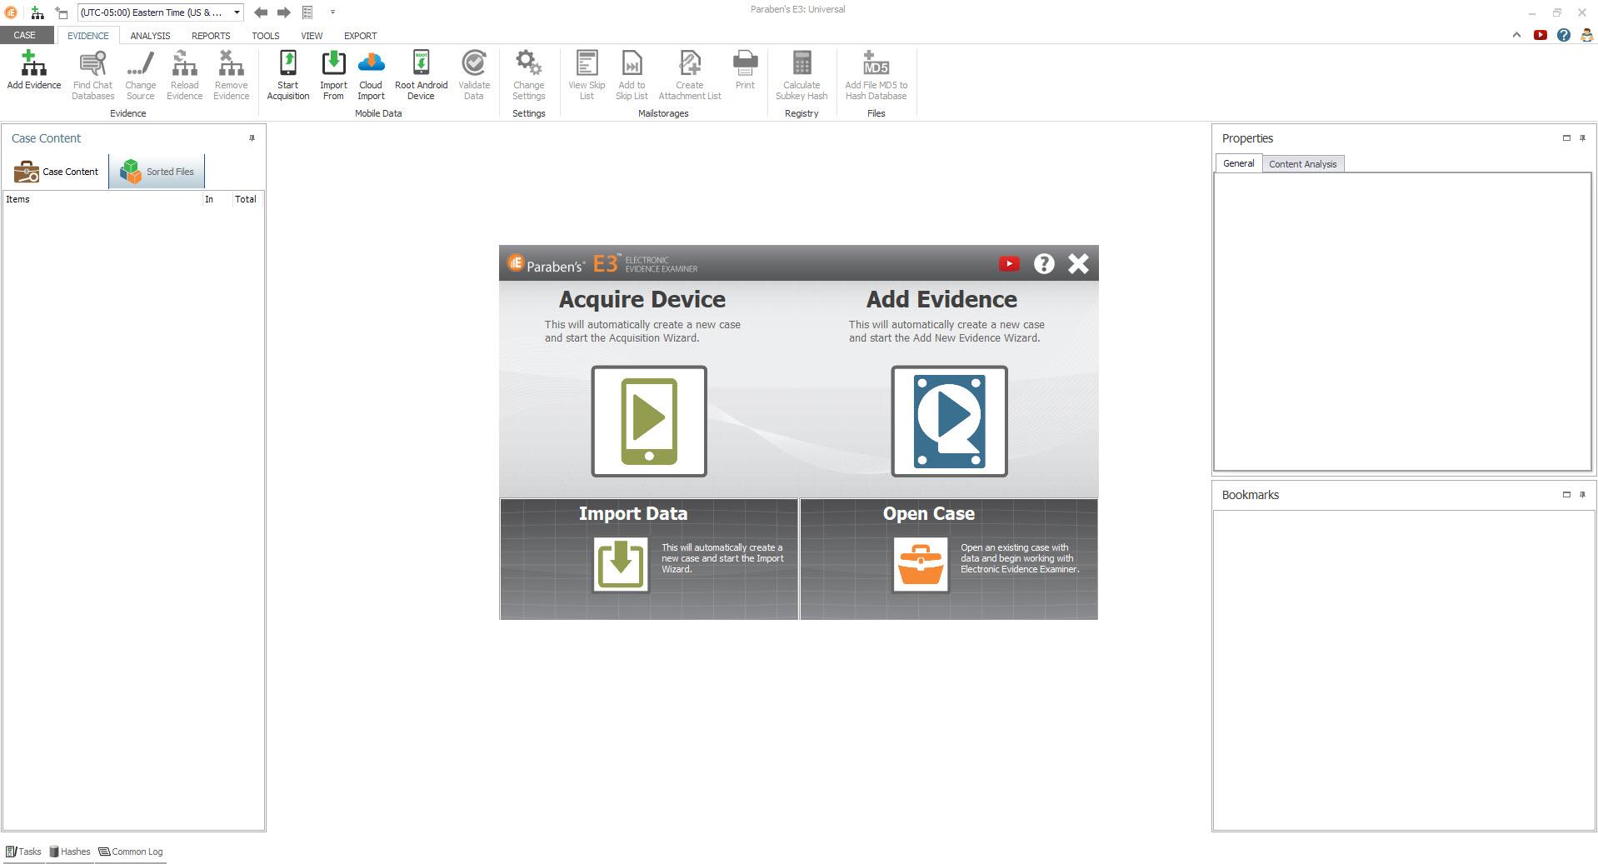1598x864 pixels.
Task: Maximize the Properties panel
Action: pos(1566,138)
